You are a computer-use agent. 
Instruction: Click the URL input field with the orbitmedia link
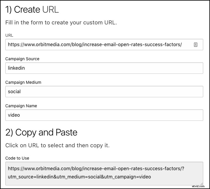click(97, 45)
